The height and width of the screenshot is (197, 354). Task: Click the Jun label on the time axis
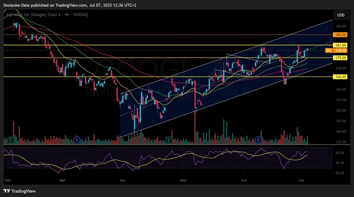(244, 180)
